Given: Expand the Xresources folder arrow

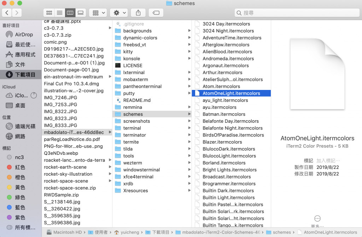Looking at the screenshot, I should (x=189, y=190).
